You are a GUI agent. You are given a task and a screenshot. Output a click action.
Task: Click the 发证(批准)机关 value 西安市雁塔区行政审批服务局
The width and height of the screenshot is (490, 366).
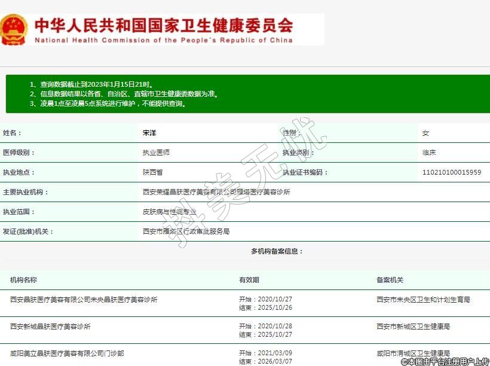pos(186,231)
